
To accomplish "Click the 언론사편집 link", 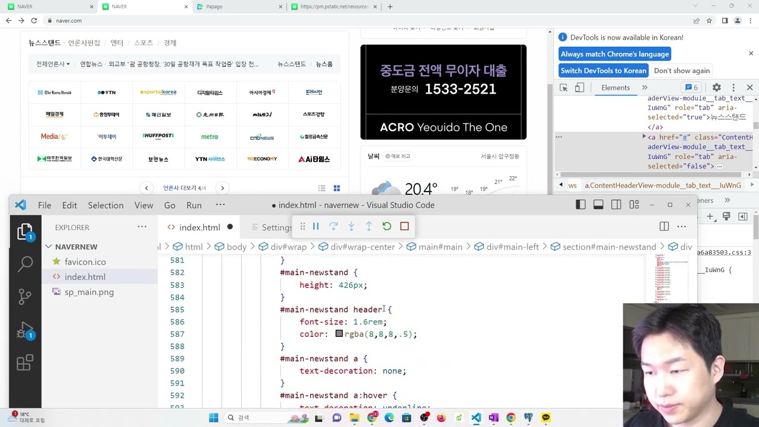I will pos(84,43).
